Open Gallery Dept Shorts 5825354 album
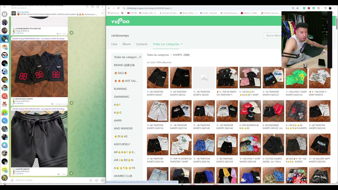338x190 pixels. tap(320, 144)
